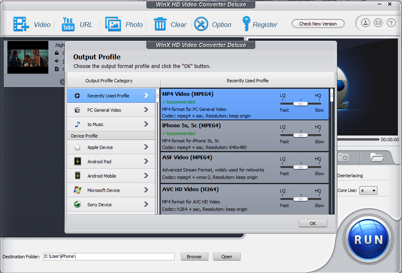Expand the PC General Video arrow
402x273 pixels.
(x=146, y=110)
